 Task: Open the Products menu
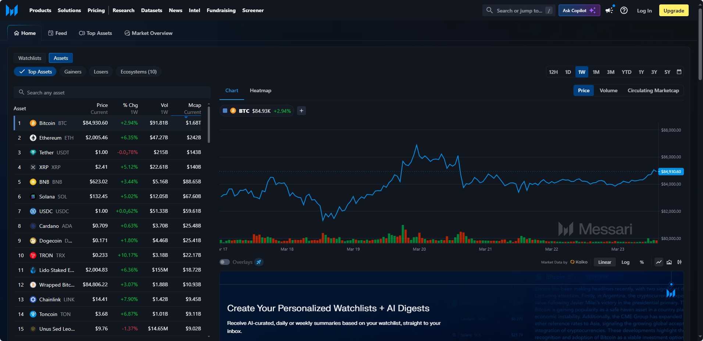[40, 10]
